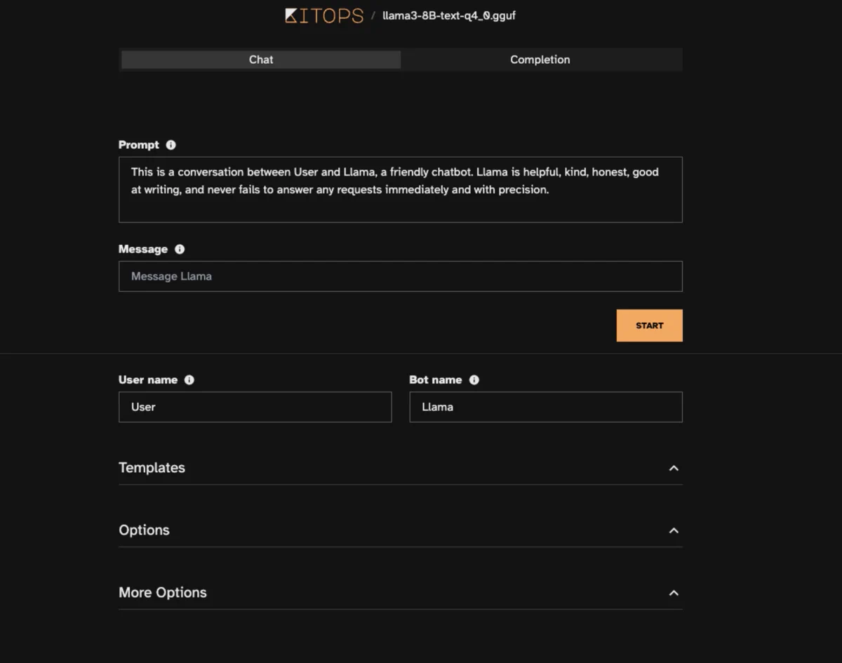Switch to the Chat tab
Image resolution: width=842 pixels, height=663 pixels.
(261, 60)
